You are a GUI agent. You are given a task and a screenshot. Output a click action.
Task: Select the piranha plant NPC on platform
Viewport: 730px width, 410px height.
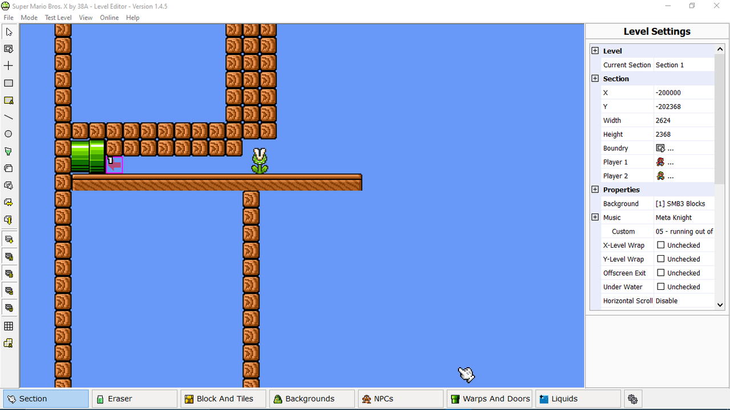[x=259, y=161]
